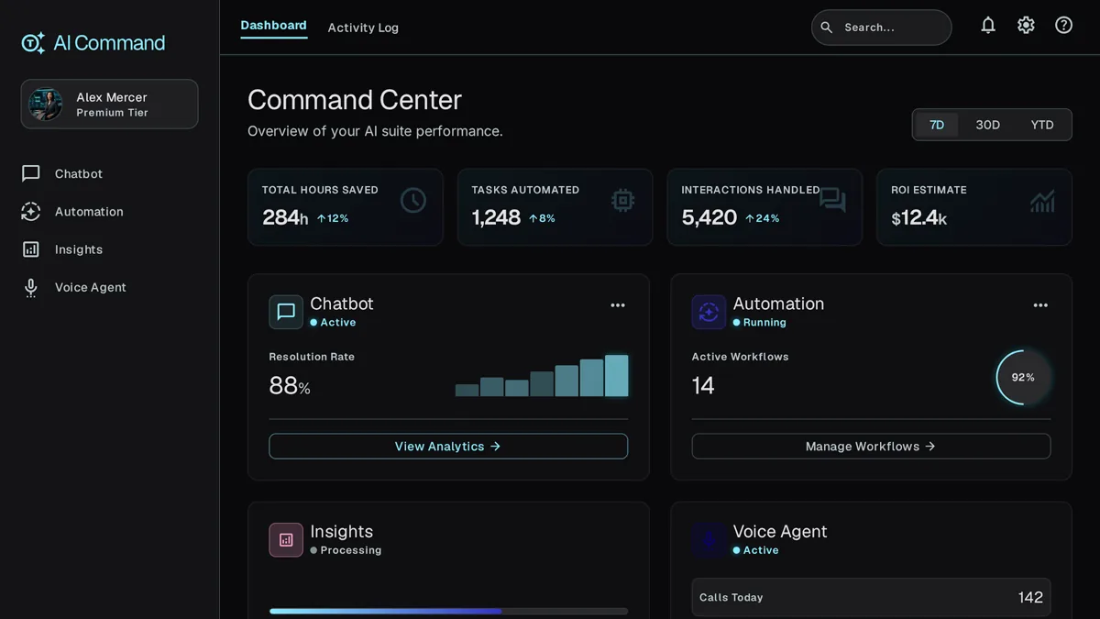Switch to the Dashboard tab
Screen dimensions: 1100x619
coord(273,26)
